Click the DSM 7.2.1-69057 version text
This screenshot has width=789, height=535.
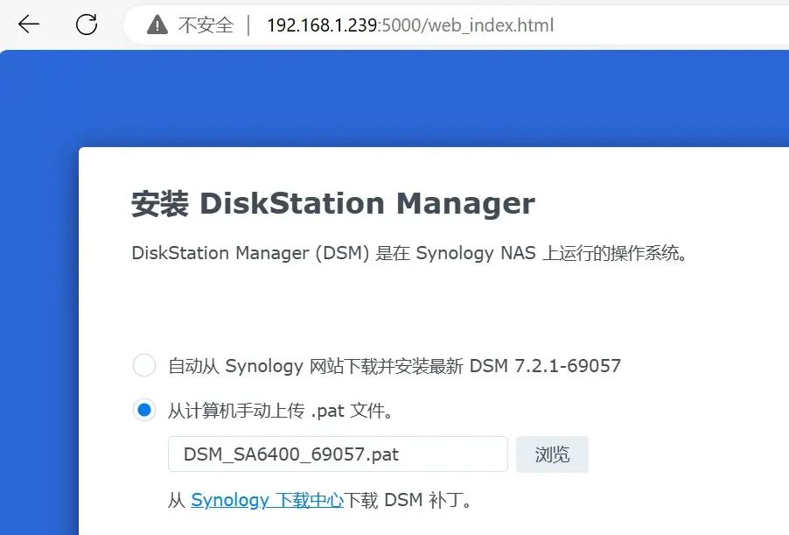[545, 366]
